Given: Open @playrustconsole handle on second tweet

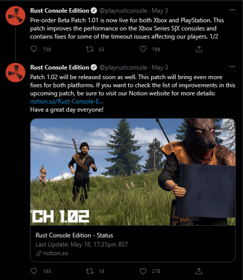Looking at the screenshot, I should [123, 67].
